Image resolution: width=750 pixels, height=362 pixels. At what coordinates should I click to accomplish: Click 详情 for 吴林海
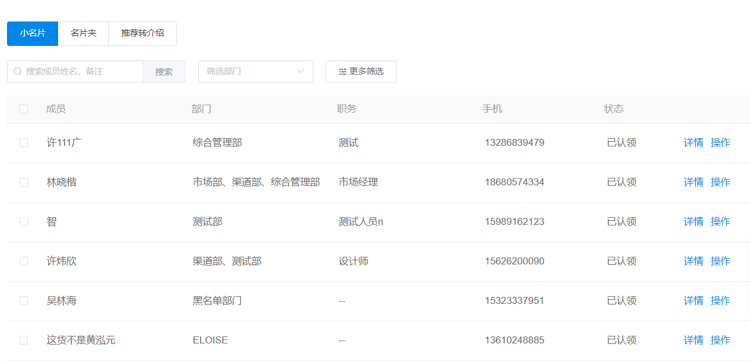tap(693, 300)
